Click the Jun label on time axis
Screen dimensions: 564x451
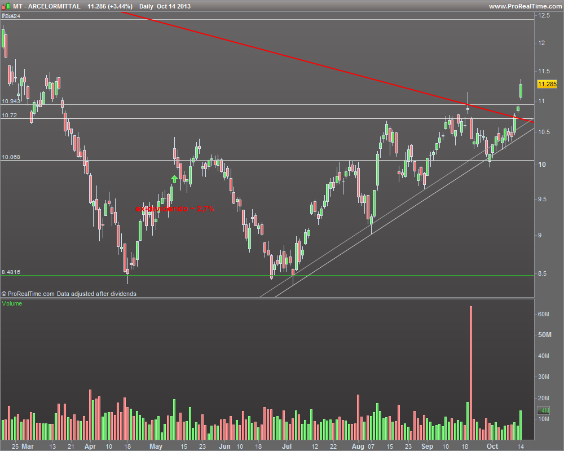(x=224, y=446)
